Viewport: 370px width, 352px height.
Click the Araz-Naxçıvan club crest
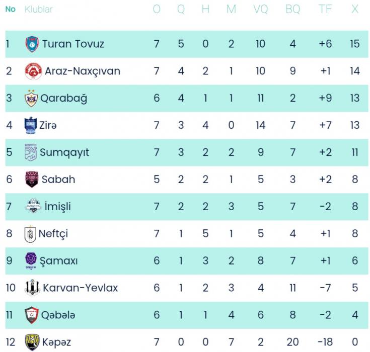[x=33, y=71]
